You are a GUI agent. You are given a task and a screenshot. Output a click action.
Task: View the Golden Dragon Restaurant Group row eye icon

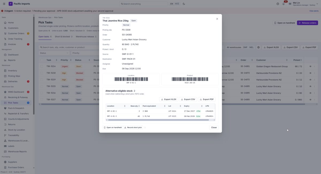[311, 66]
